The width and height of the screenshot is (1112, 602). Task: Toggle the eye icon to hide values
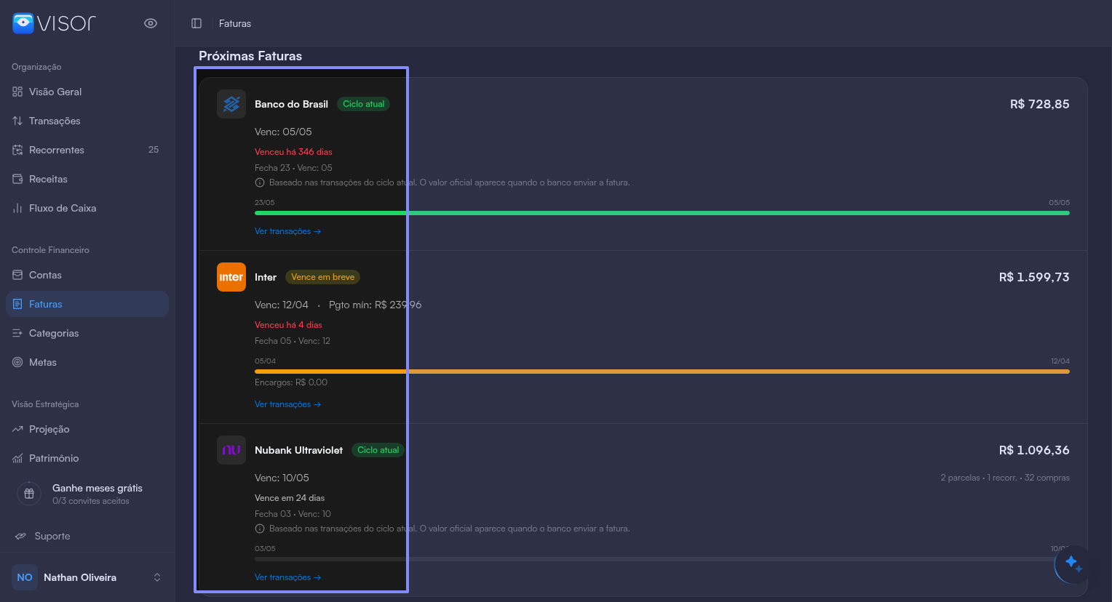[151, 23]
